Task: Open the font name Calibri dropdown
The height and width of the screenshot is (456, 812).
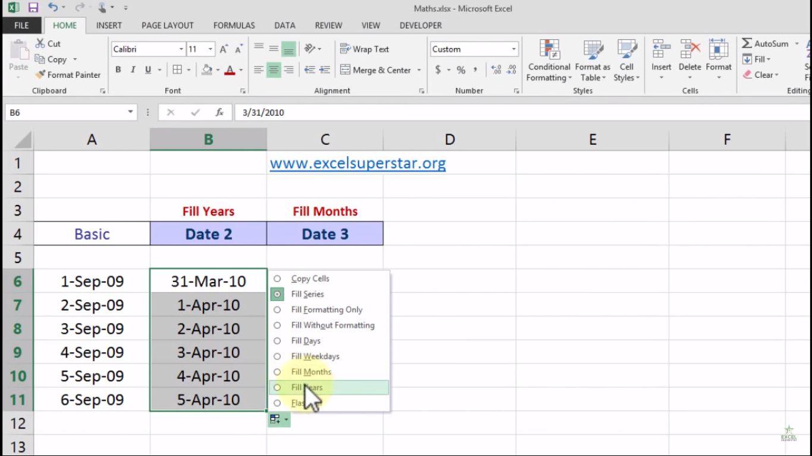Action: [x=181, y=49]
